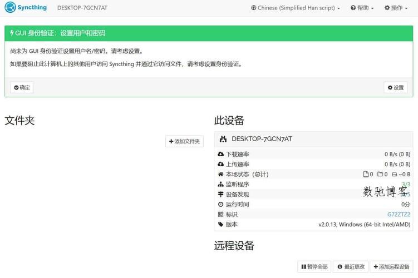Click the download cloud icon for 下载速率
Image resolution: width=418 pixels, height=278 pixels.
221,154
